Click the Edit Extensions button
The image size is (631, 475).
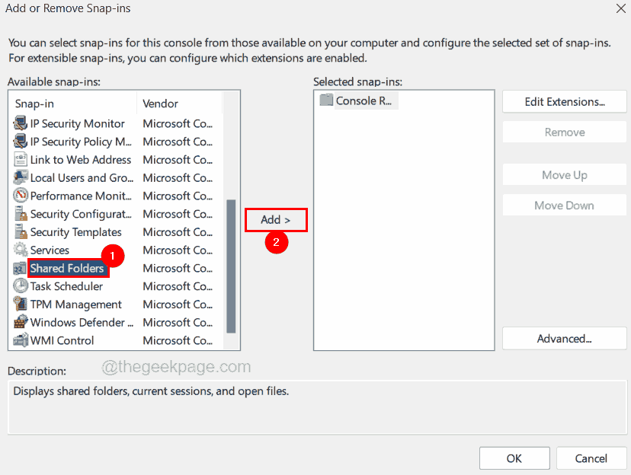pos(564,101)
